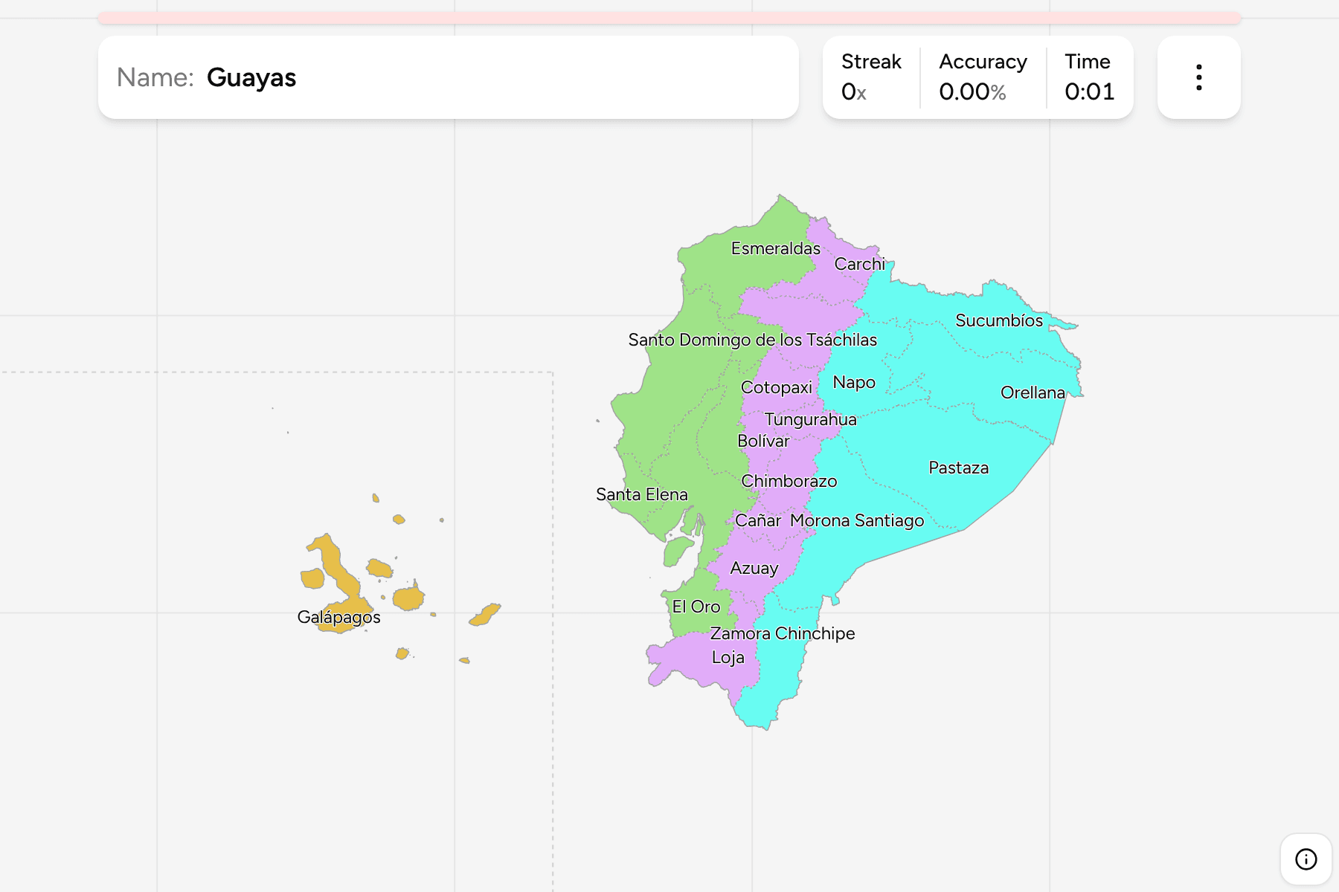The width and height of the screenshot is (1339, 892).
Task: Select the Chimborazo province label
Action: click(789, 481)
